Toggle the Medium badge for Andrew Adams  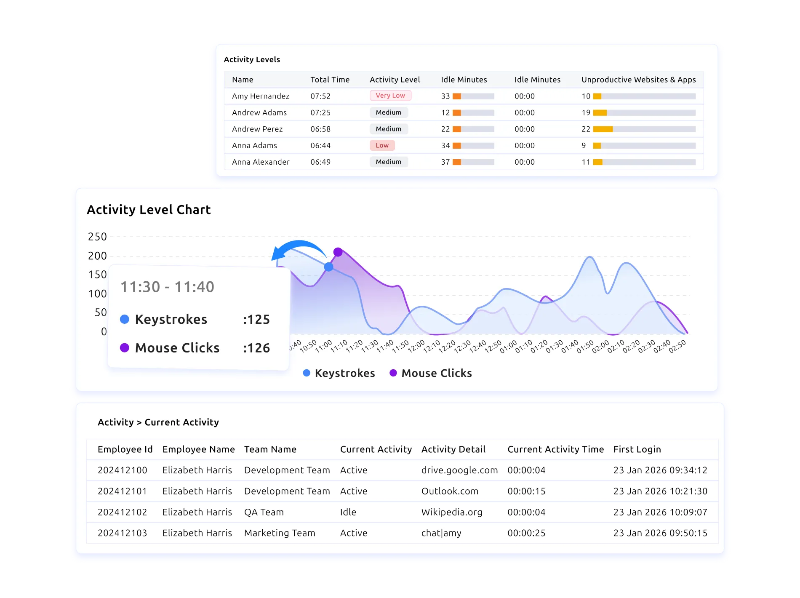click(x=389, y=112)
